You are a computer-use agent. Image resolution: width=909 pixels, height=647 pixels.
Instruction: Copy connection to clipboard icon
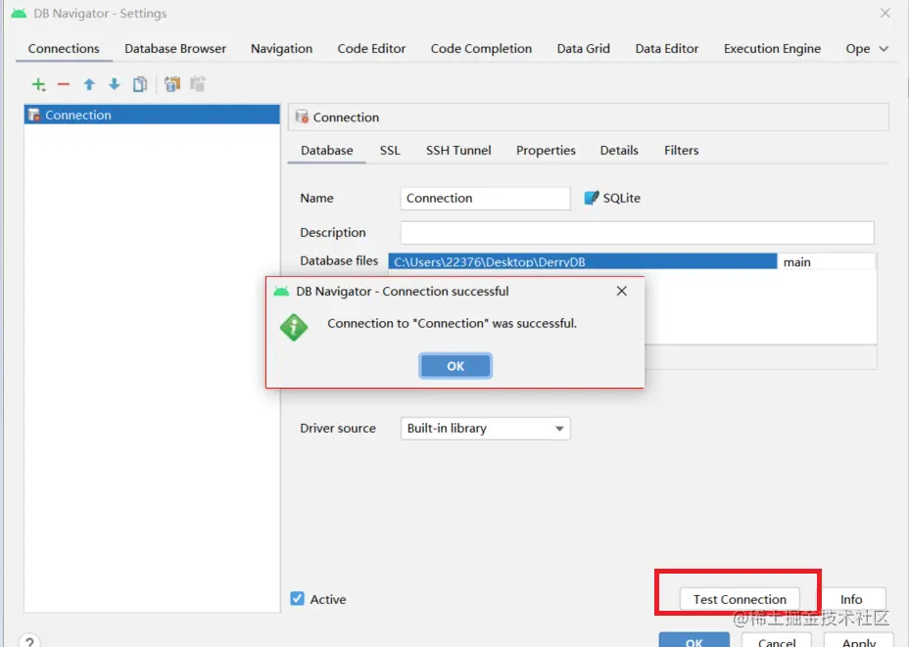[x=171, y=84]
